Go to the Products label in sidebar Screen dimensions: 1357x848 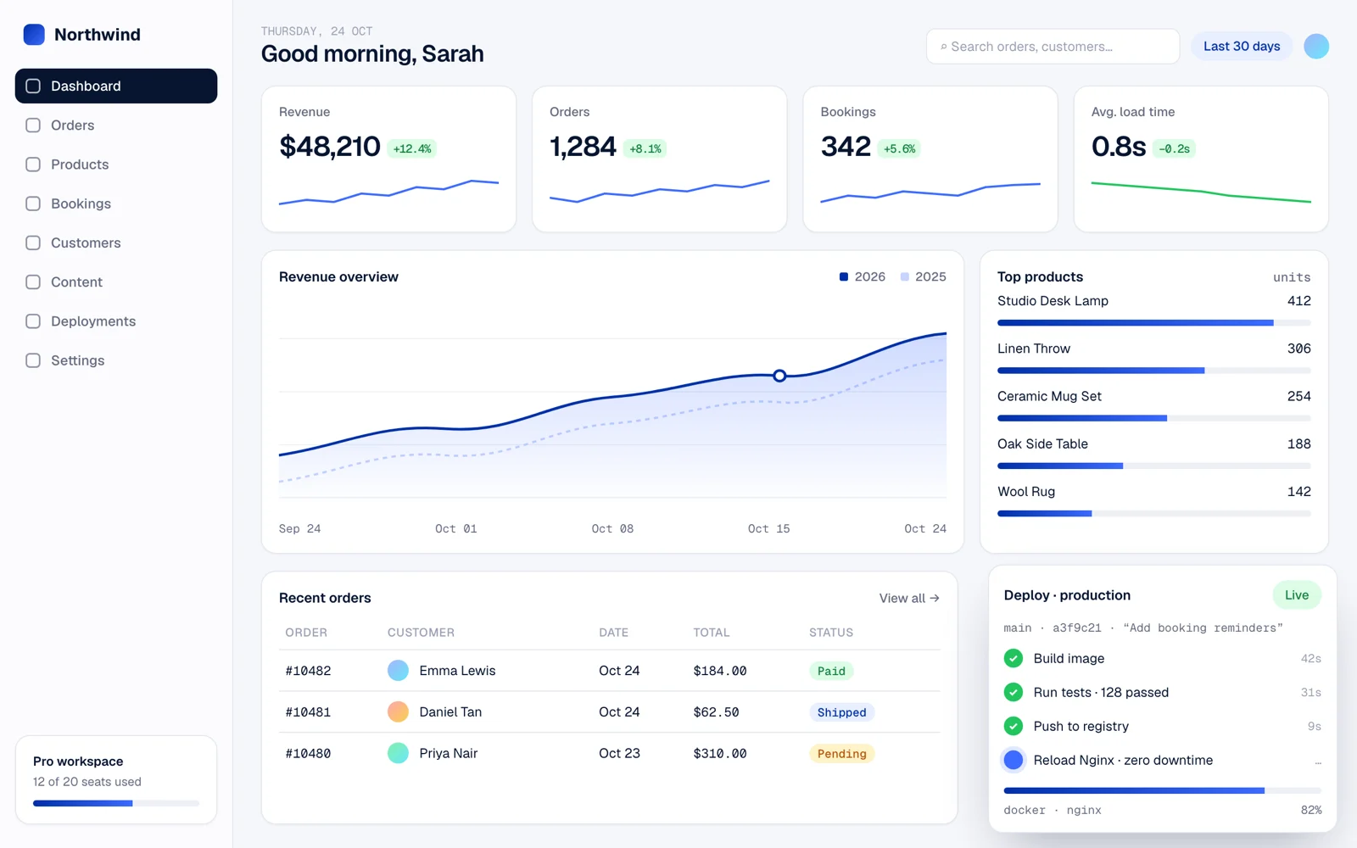tap(80, 165)
